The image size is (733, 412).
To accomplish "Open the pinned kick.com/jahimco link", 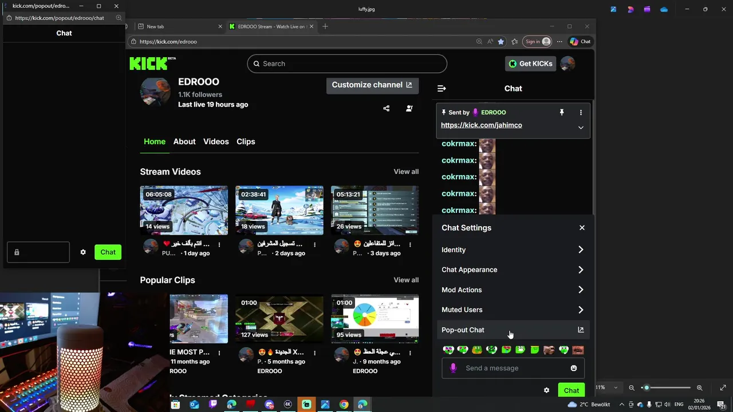I will (x=482, y=125).
